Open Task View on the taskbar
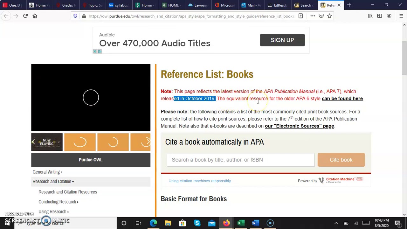407x229 pixels. click(x=138, y=223)
